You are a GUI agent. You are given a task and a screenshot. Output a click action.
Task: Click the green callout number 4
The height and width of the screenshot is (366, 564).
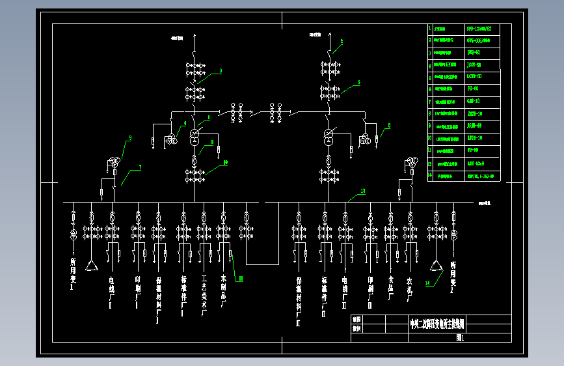185,123
